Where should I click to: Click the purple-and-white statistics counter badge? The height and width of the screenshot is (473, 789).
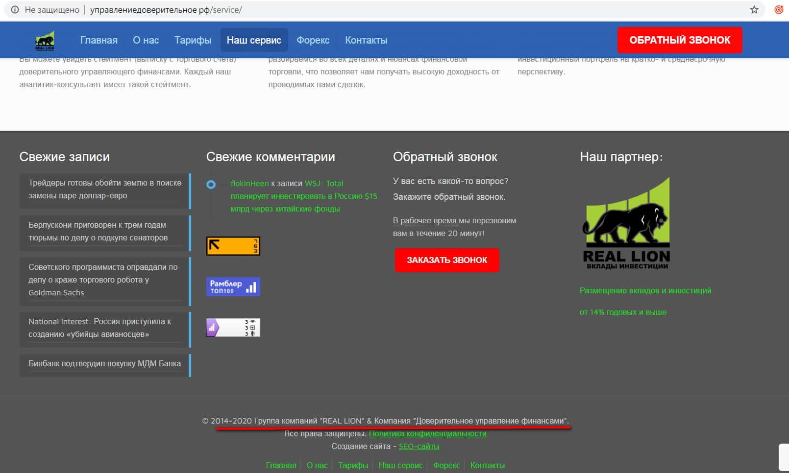tap(233, 328)
